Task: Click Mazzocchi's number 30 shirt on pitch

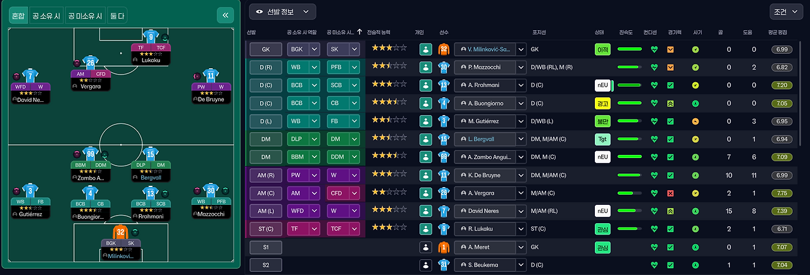Action: point(211,191)
